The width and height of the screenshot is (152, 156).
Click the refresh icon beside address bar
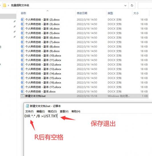coord(132,5)
